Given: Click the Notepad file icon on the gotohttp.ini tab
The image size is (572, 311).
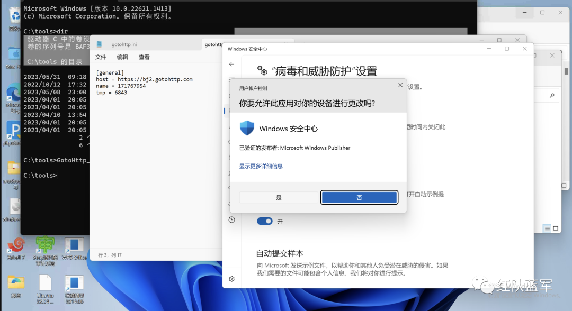Looking at the screenshot, I should tap(99, 44).
